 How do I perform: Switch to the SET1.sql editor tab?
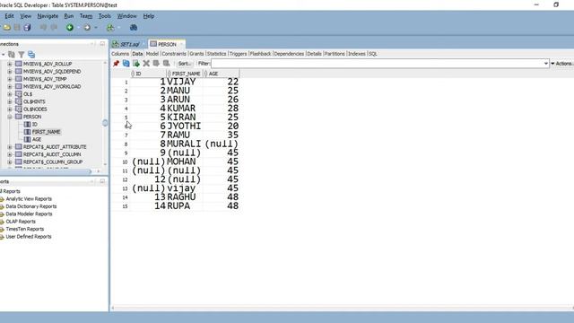[x=129, y=44]
